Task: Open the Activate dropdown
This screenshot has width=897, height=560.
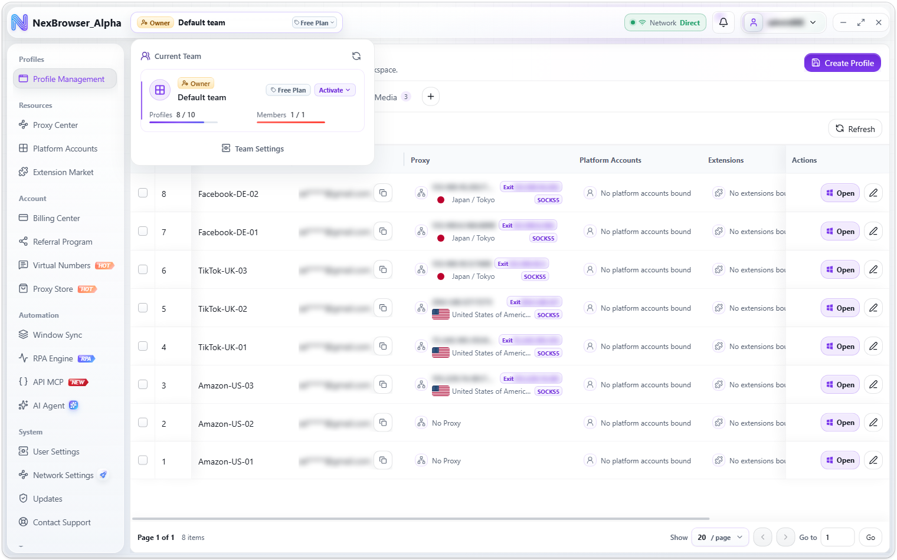Action: tap(335, 90)
